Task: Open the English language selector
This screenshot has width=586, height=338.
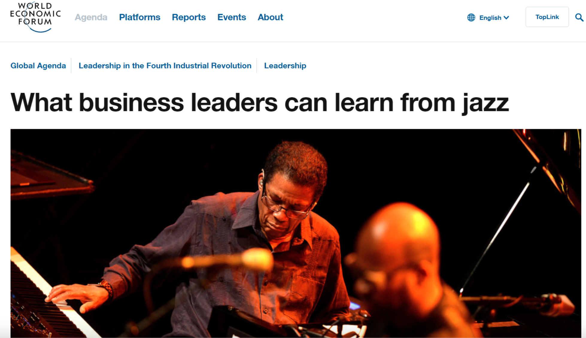Action: point(488,18)
